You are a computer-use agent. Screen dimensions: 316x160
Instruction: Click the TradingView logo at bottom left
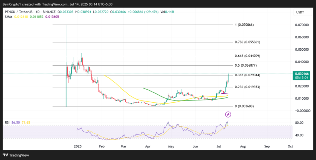(x=16, y=155)
